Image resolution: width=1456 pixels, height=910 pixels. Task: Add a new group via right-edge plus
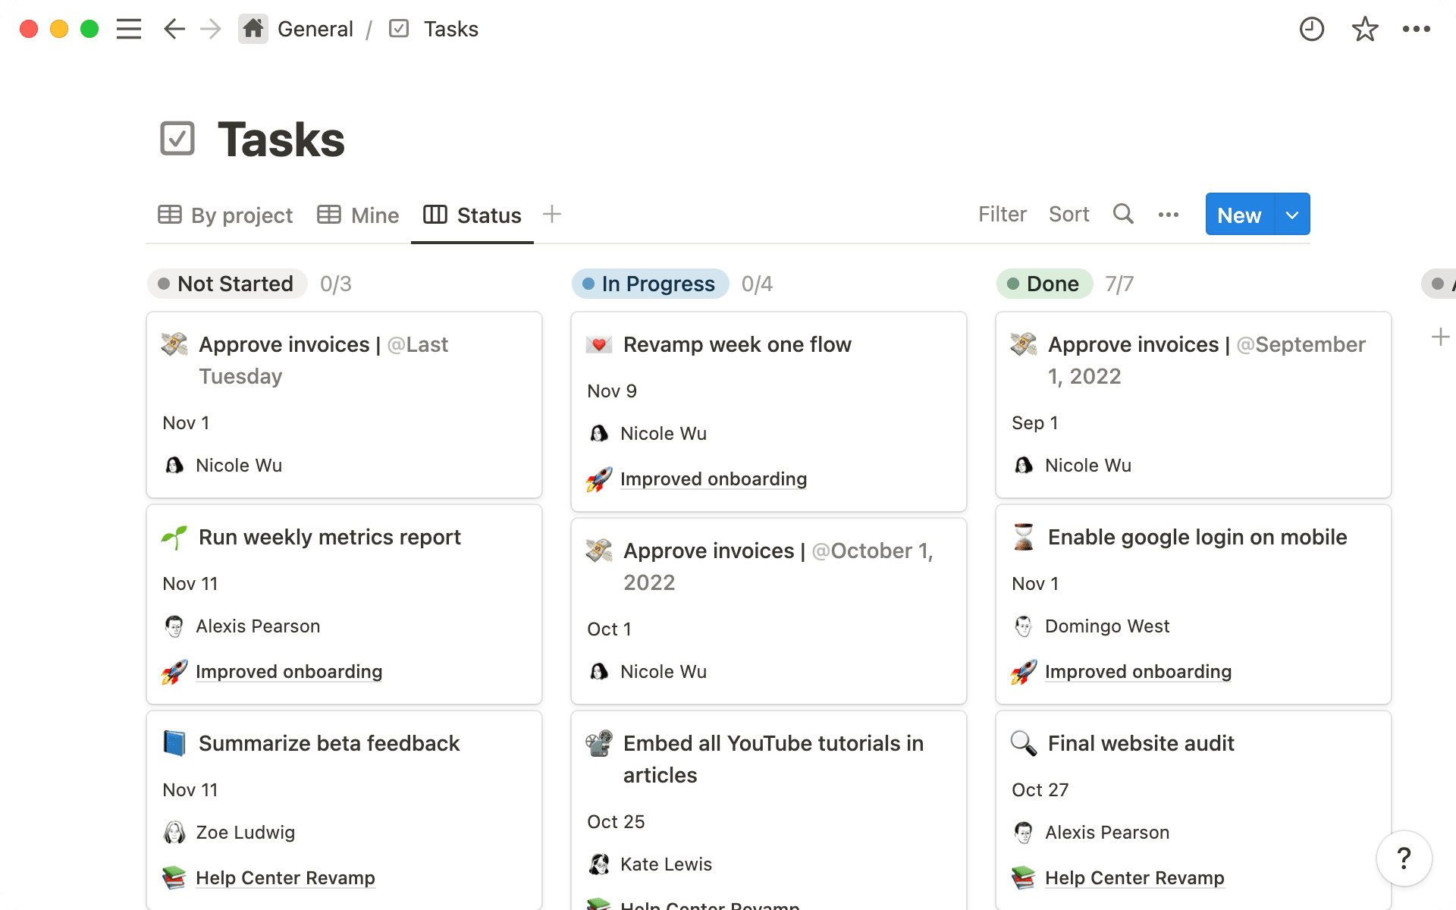point(1440,336)
